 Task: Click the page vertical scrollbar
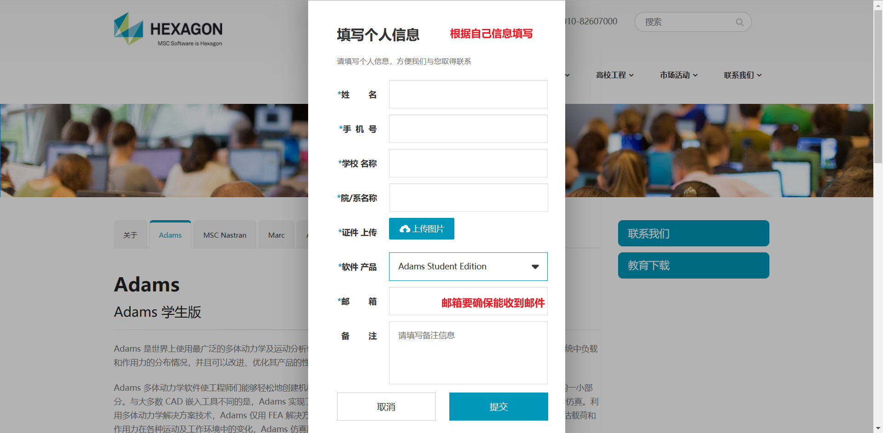coord(878,83)
